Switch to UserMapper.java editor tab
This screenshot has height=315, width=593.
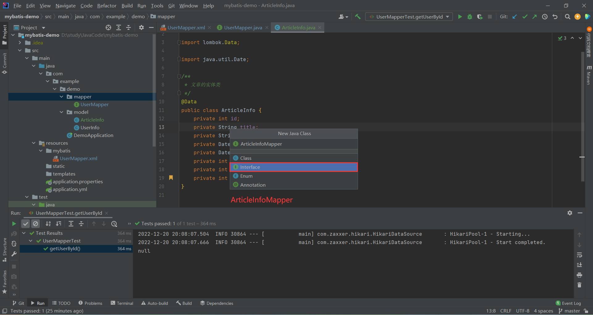243,27
